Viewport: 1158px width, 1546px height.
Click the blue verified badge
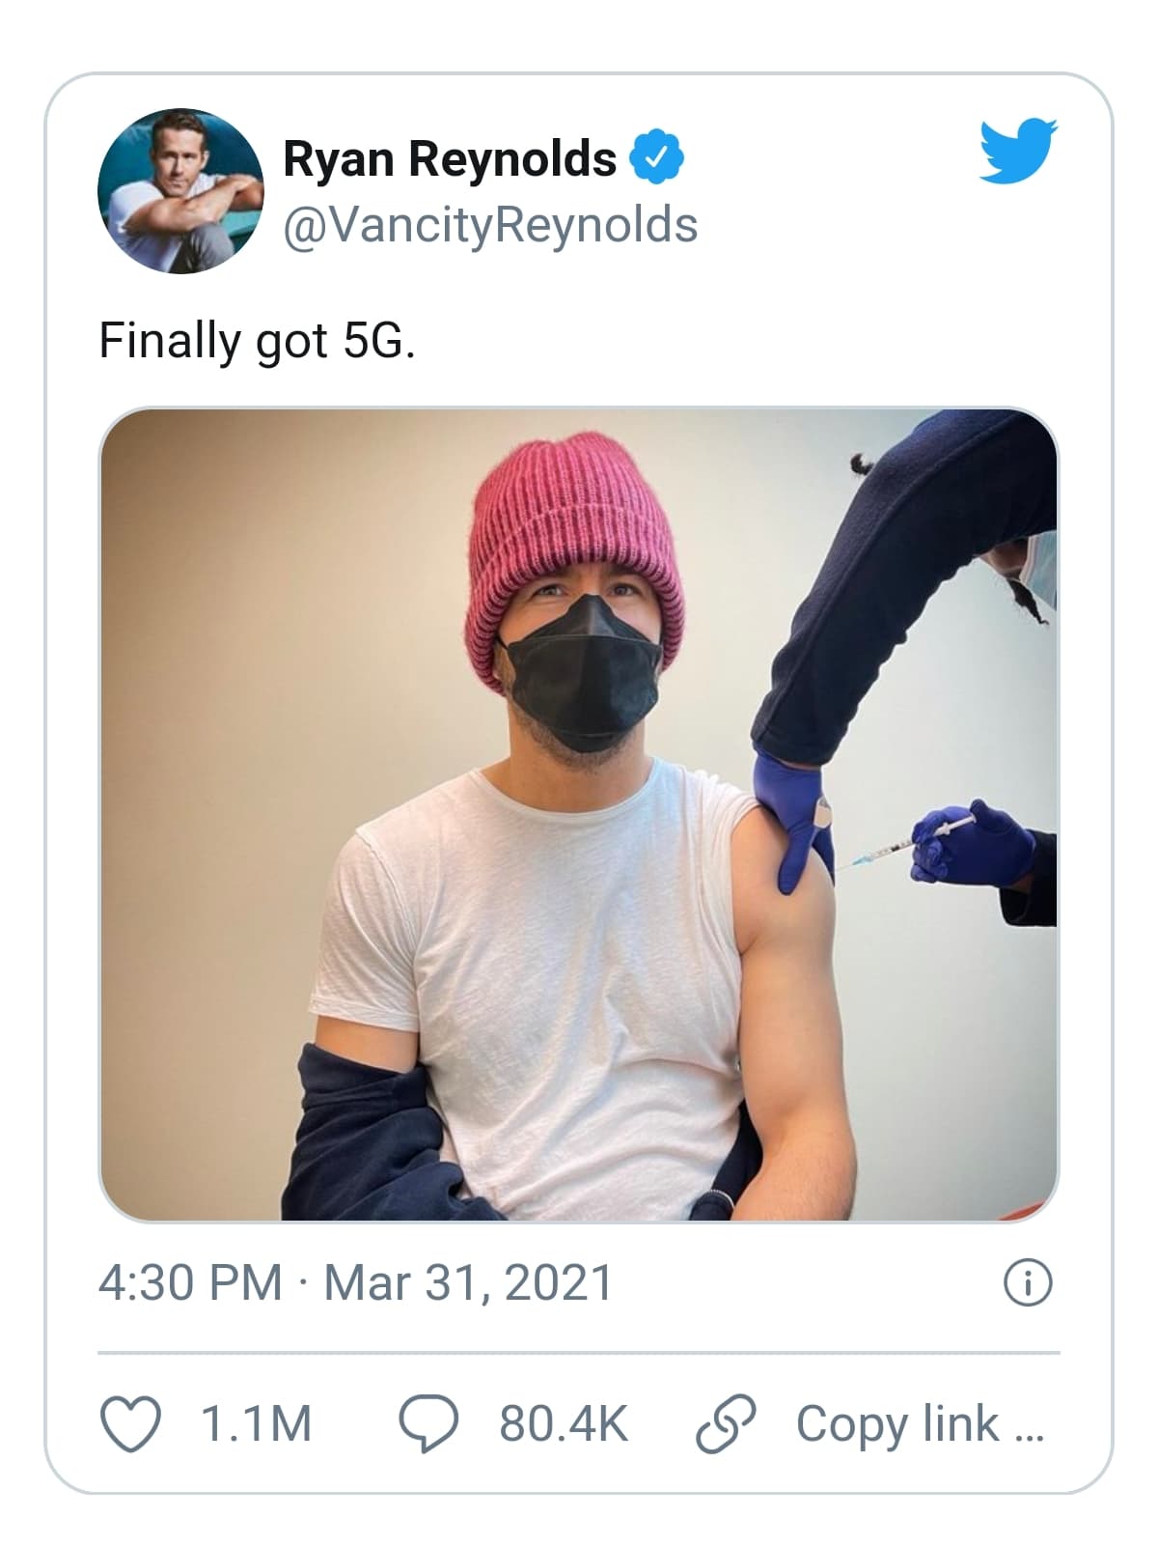[657, 158]
